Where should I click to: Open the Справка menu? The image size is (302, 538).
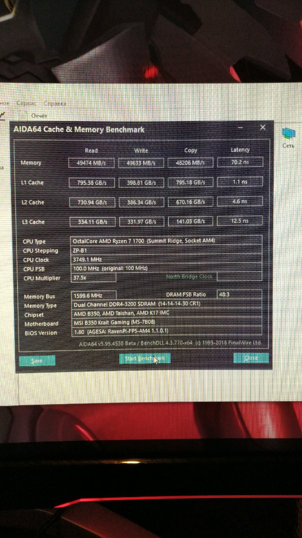[x=55, y=103]
